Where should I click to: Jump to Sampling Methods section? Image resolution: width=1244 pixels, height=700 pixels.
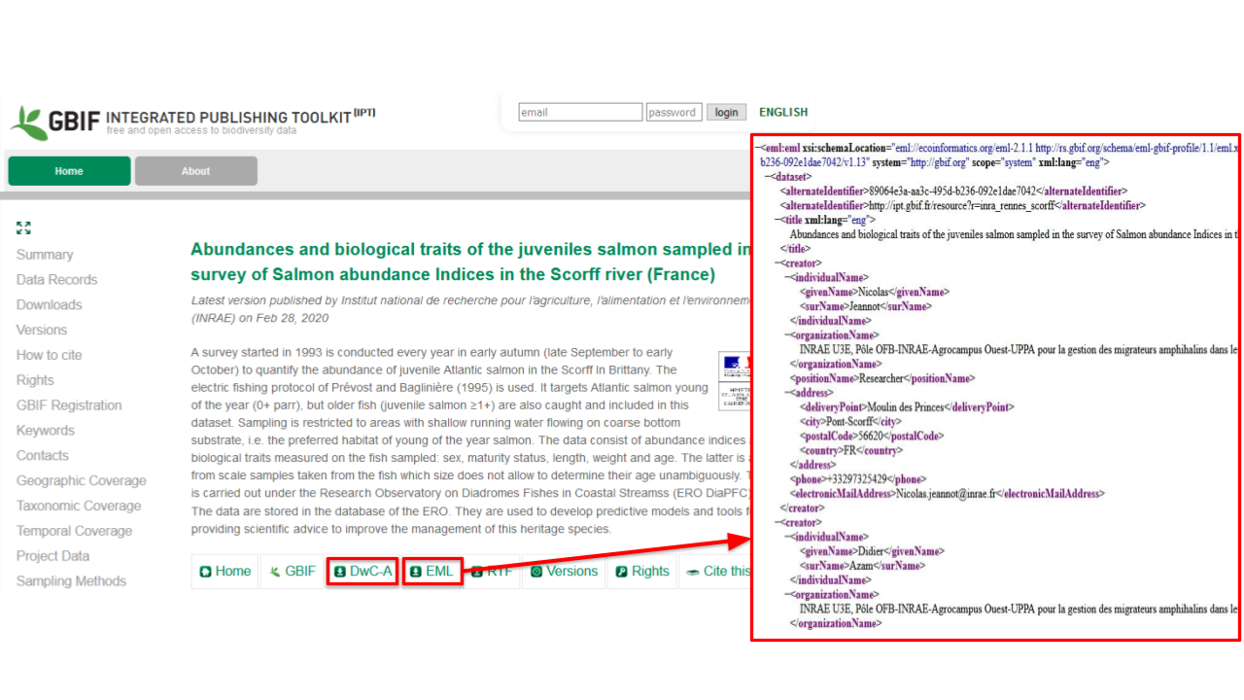pyautogui.click(x=71, y=581)
